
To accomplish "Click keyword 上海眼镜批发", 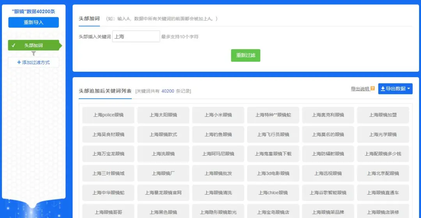I will pyautogui.click(x=218, y=174).
